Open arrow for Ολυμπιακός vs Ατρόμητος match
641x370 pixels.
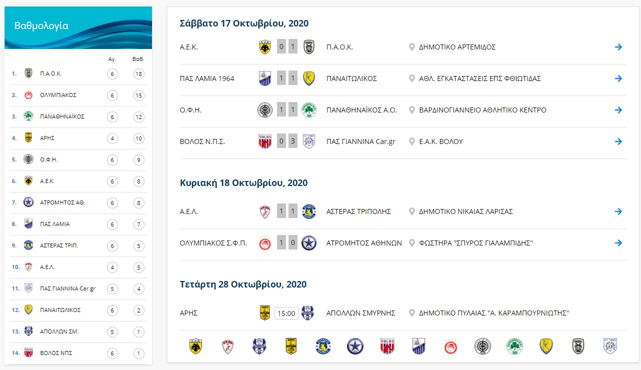618,243
